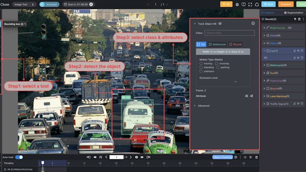Switch to the Segmentation tab
This screenshot has width=306, height=172.
point(293,13)
